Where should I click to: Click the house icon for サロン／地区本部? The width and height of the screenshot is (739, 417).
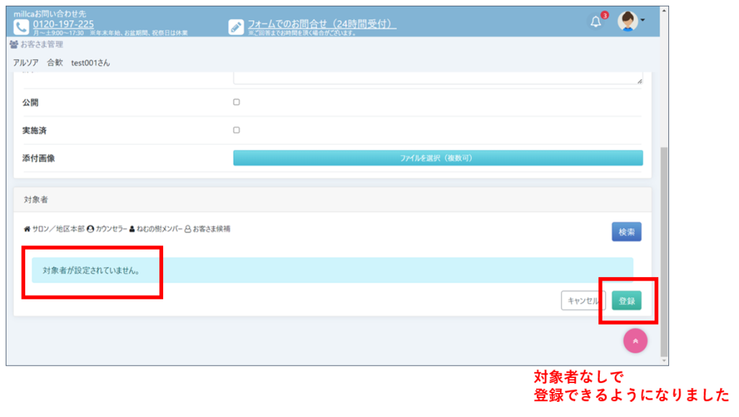27,229
